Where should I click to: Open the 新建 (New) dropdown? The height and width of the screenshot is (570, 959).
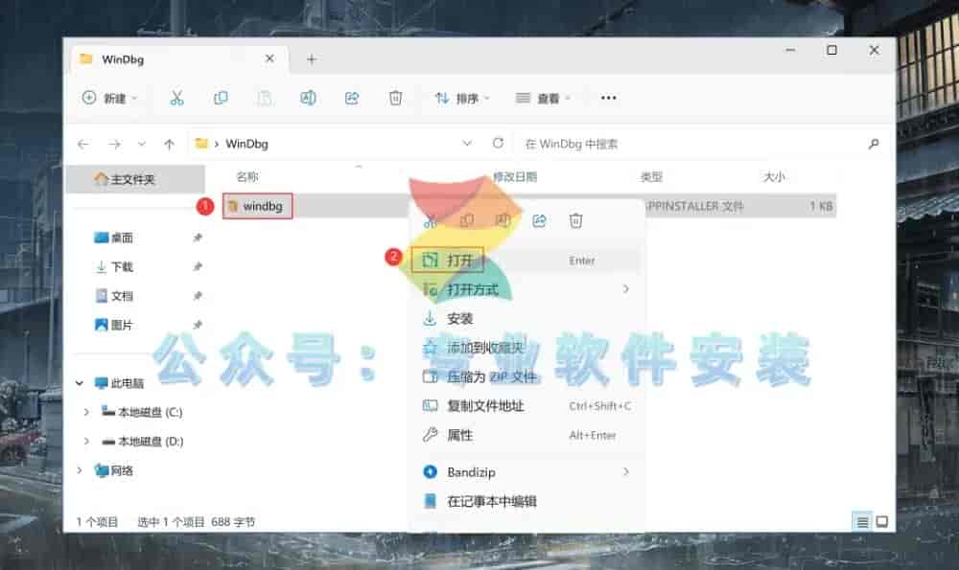[109, 98]
